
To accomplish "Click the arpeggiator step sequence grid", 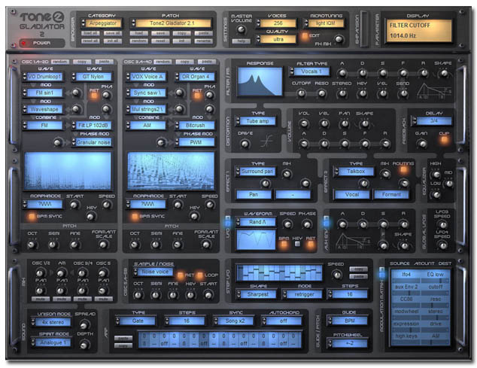I will click(x=219, y=340).
